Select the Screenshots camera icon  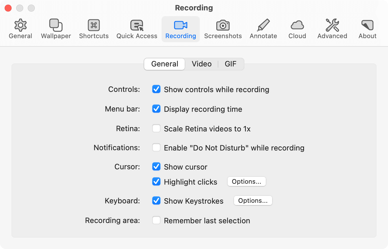pyautogui.click(x=223, y=26)
